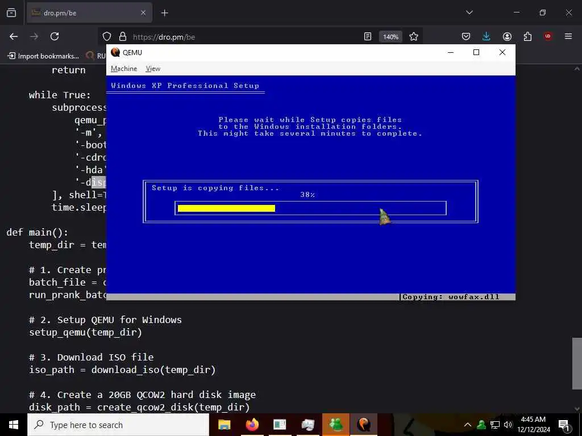The width and height of the screenshot is (582, 436).
Task: Show hidden system tray icons
Action: (468, 425)
